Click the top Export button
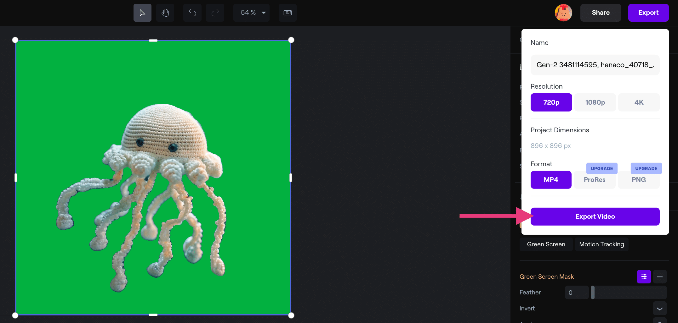 click(x=648, y=13)
